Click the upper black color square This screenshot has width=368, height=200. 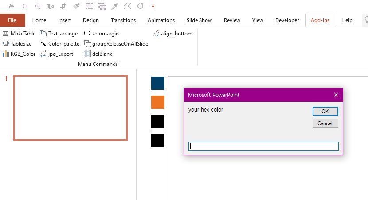pos(158,121)
